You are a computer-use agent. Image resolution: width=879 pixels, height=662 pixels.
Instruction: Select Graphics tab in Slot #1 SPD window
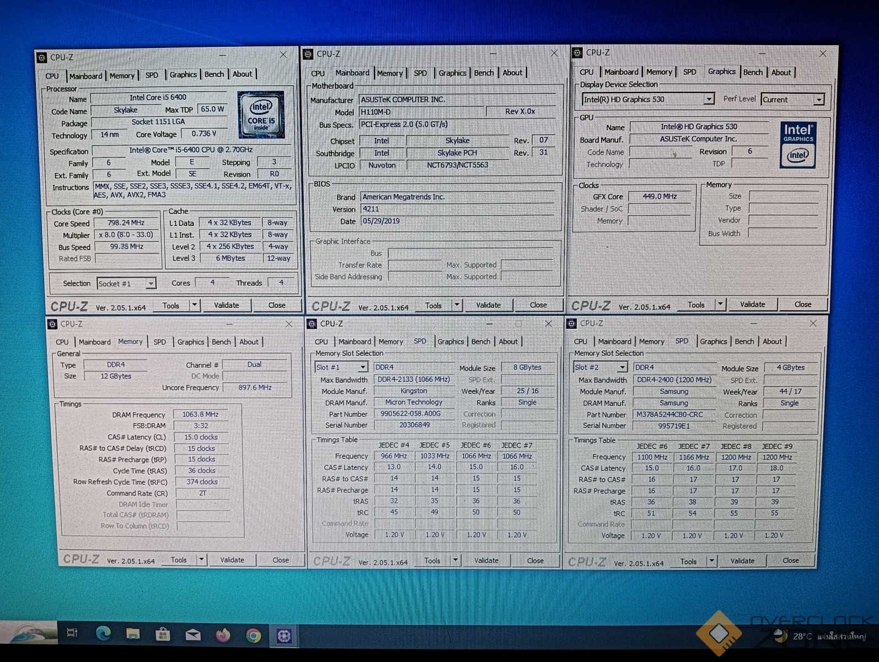[451, 341]
